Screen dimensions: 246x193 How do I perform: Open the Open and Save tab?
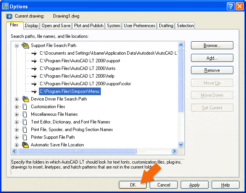(x=56, y=26)
